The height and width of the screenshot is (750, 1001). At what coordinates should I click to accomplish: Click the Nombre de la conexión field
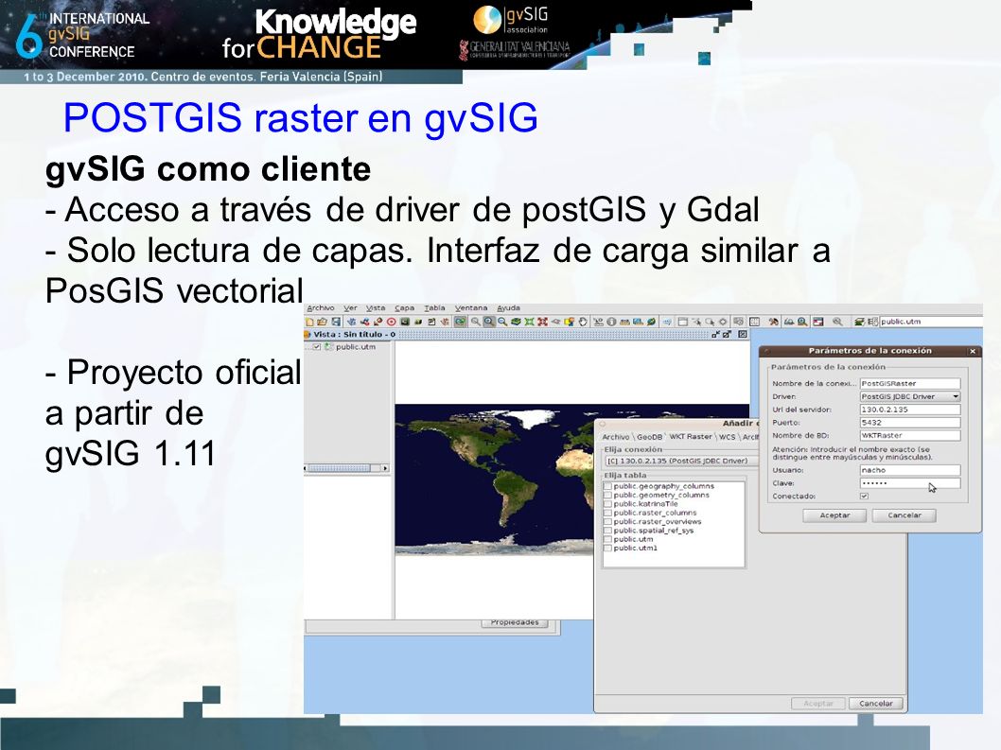point(910,384)
